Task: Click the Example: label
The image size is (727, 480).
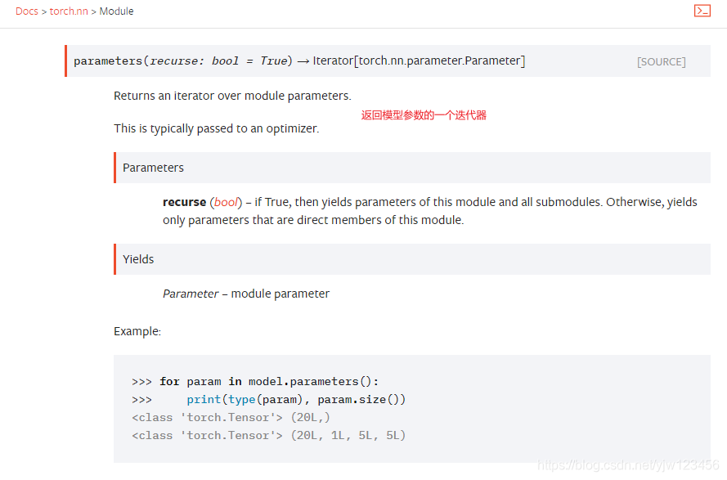Action: pos(137,331)
